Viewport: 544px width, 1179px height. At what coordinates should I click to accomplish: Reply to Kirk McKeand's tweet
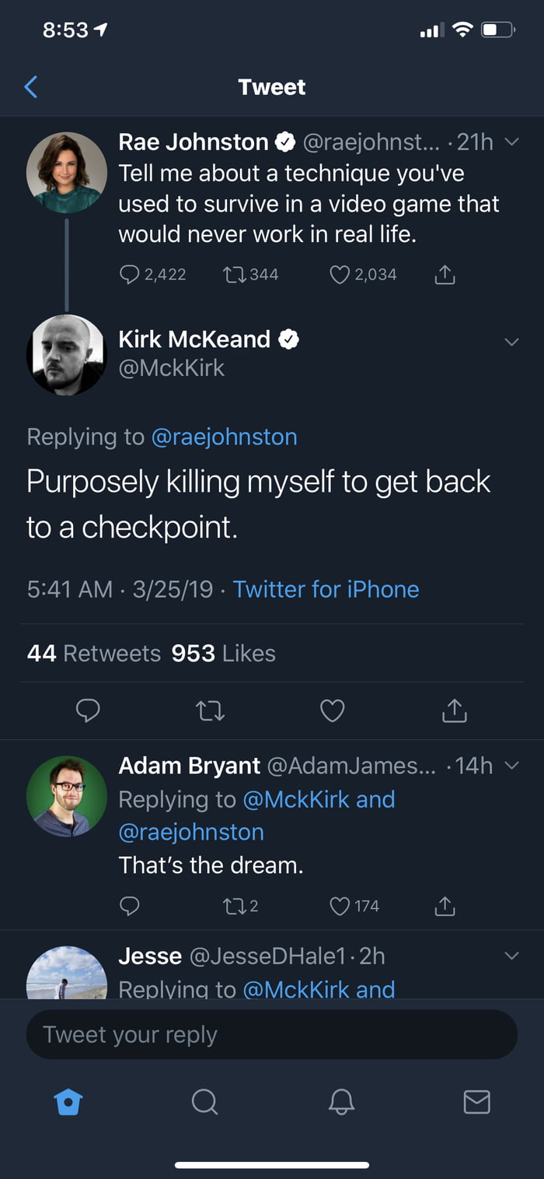(88, 711)
